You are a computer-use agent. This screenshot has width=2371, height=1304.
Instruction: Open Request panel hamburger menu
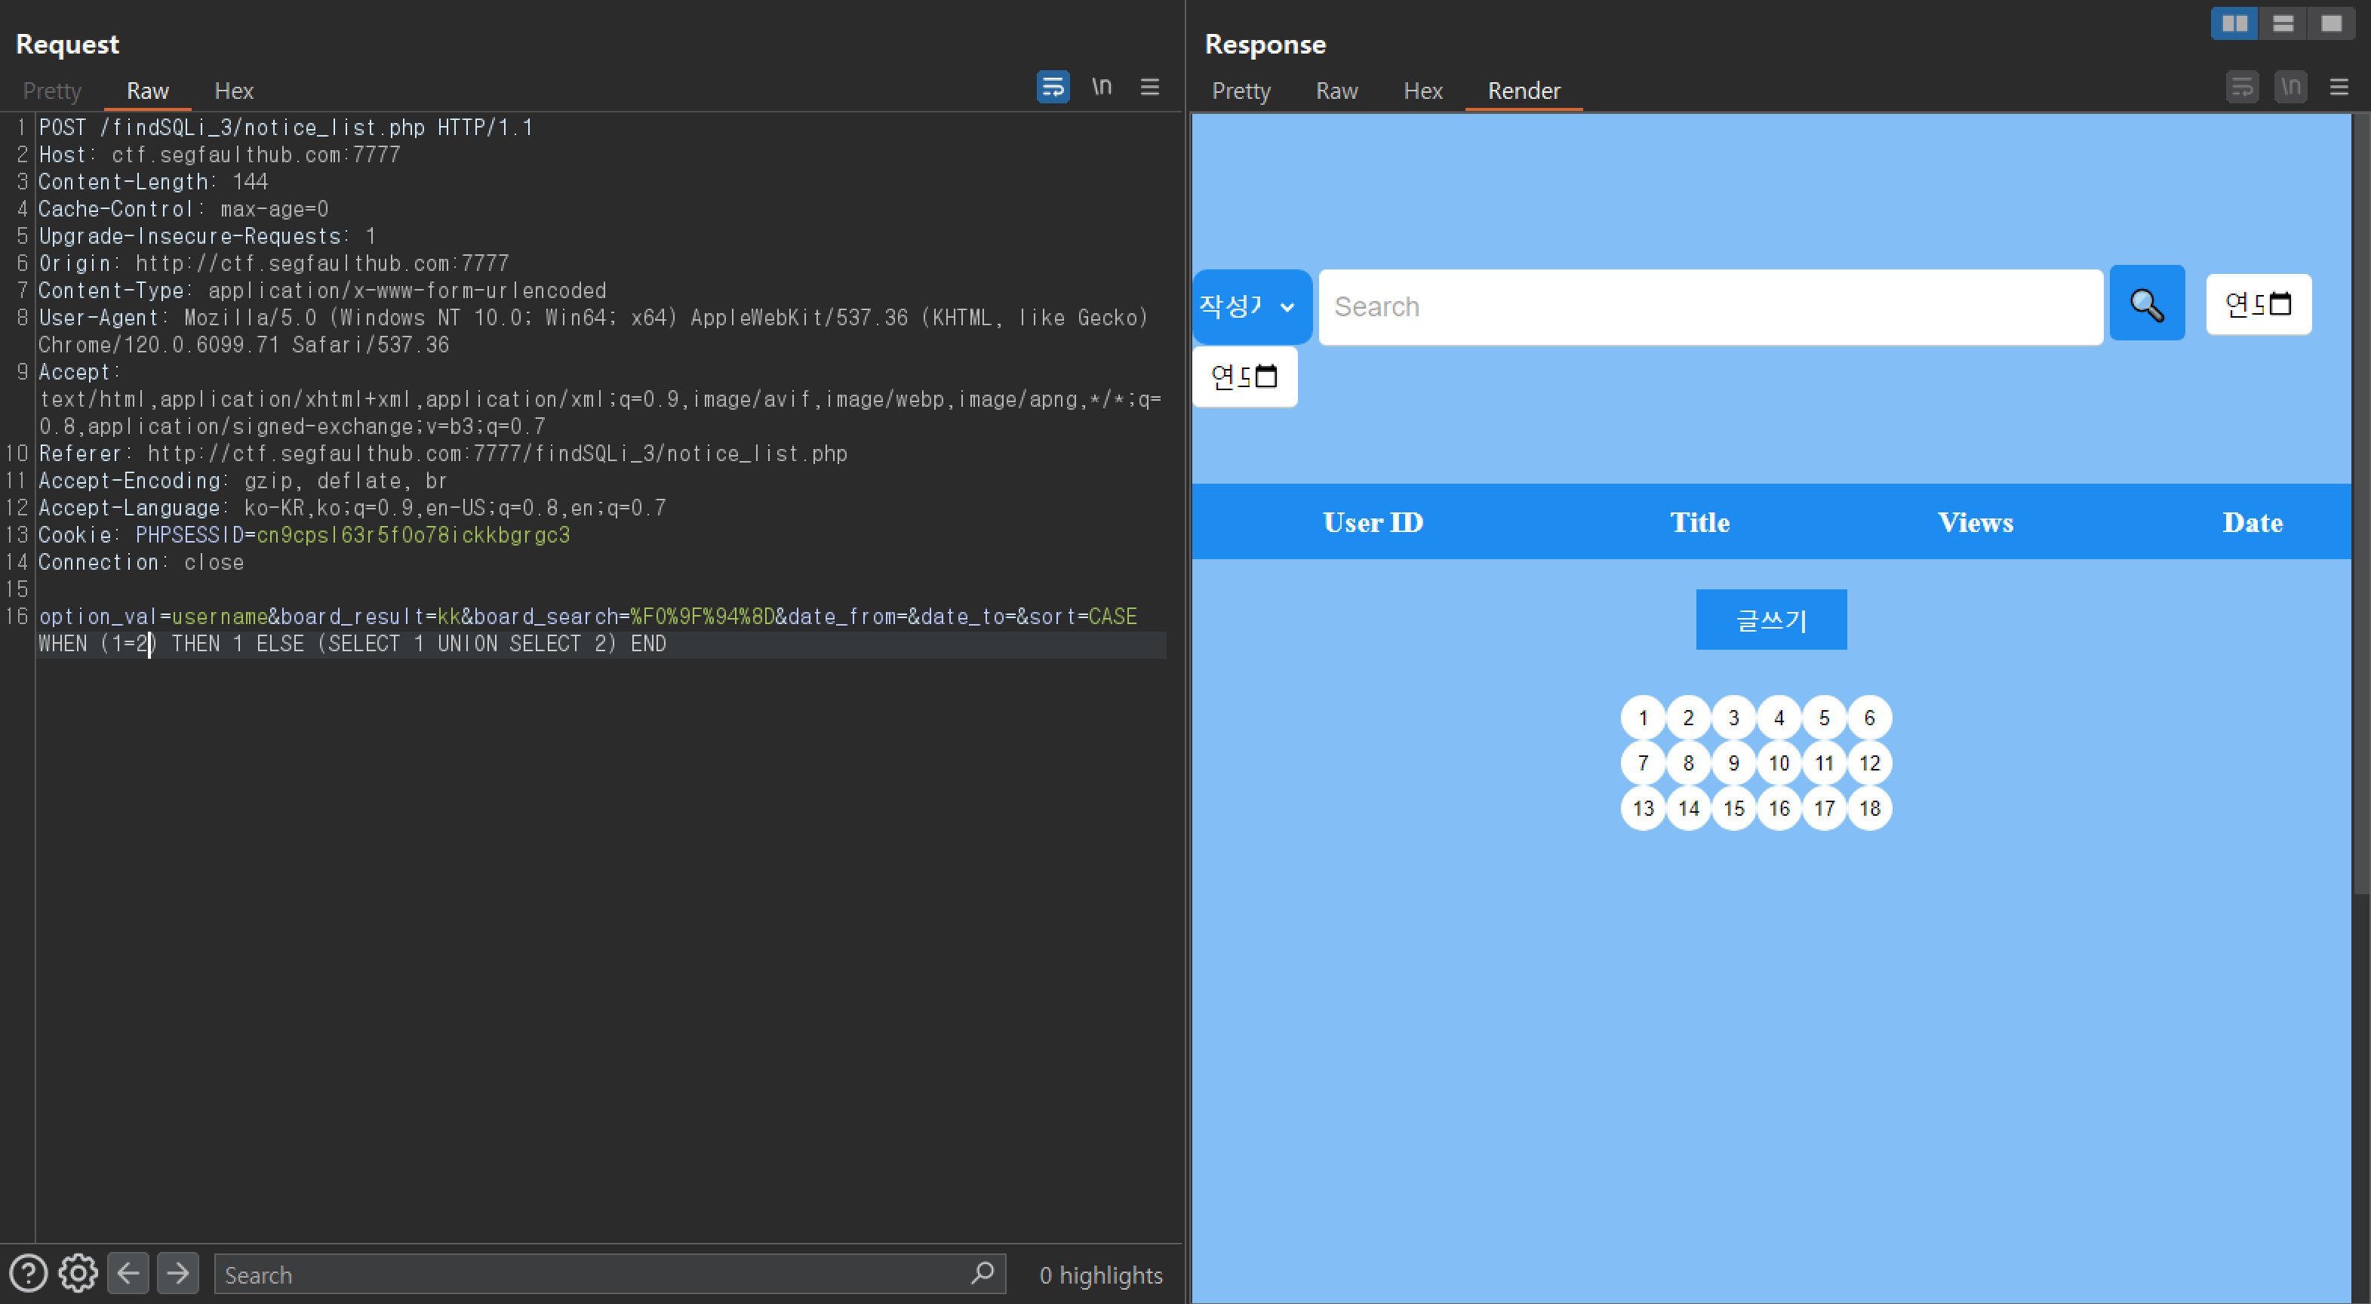pos(1149,87)
